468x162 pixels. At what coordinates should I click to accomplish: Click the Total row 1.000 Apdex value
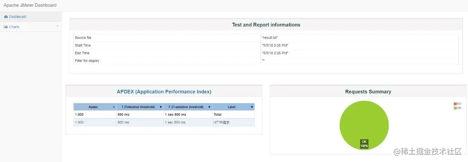coord(79,115)
